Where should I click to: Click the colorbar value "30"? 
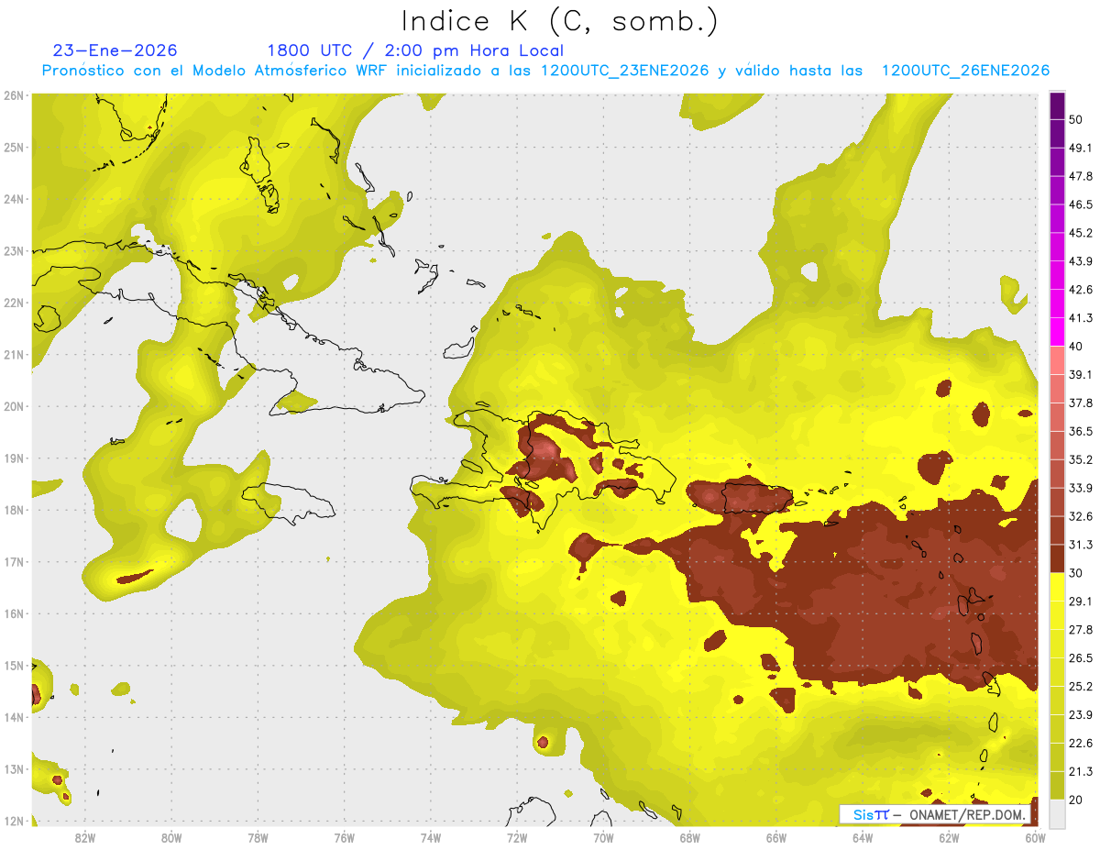pos(1076,574)
